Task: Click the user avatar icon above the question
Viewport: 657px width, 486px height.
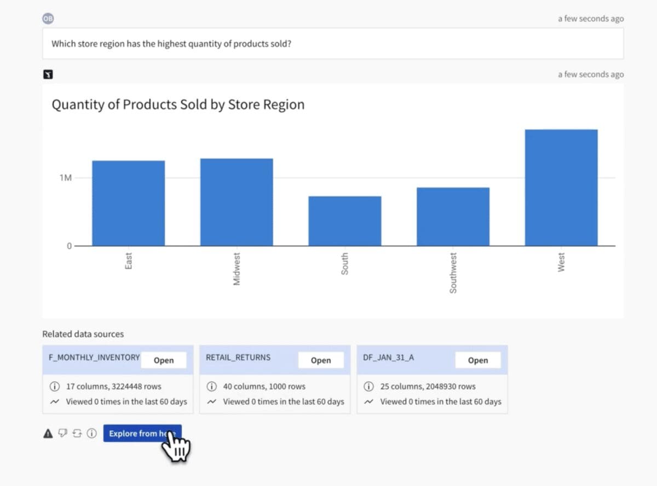Action: coord(48,19)
